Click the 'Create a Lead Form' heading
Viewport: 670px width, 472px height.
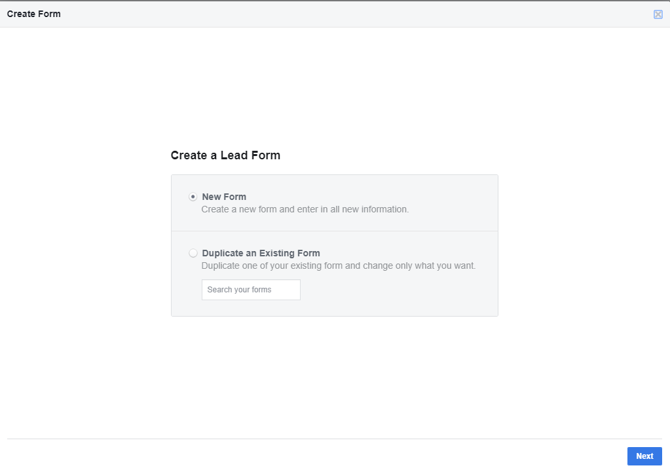click(x=225, y=155)
